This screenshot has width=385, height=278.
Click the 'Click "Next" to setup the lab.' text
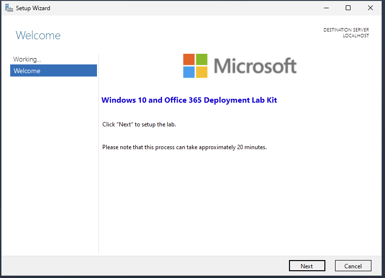click(x=139, y=124)
